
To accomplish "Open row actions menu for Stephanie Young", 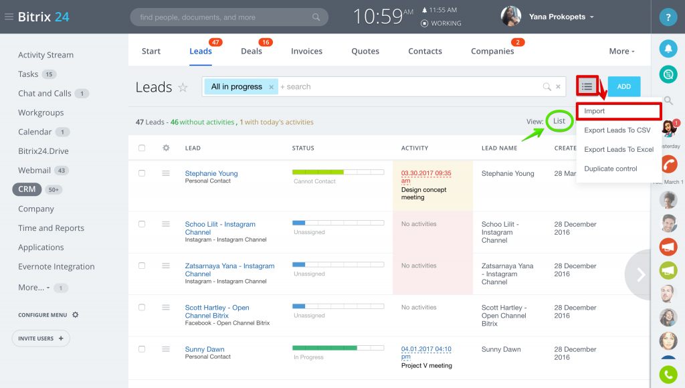I will click(166, 173).
